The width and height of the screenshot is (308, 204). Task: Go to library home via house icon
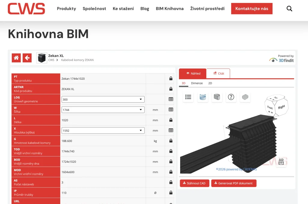click(x=16, y=58)
